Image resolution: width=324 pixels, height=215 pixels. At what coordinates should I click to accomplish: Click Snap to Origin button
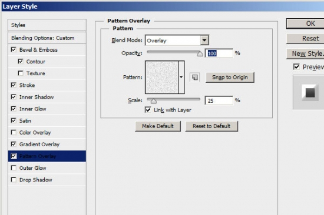pyautogui.click(x=230, y=78)
